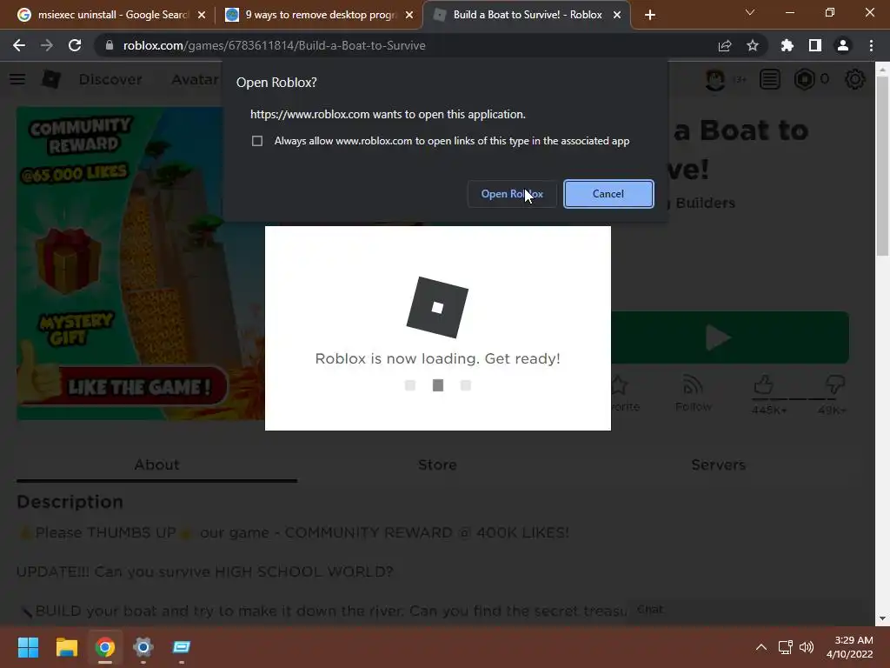Click the green Play game button
The image size is (890, 668).
click(x=730, y=337)
